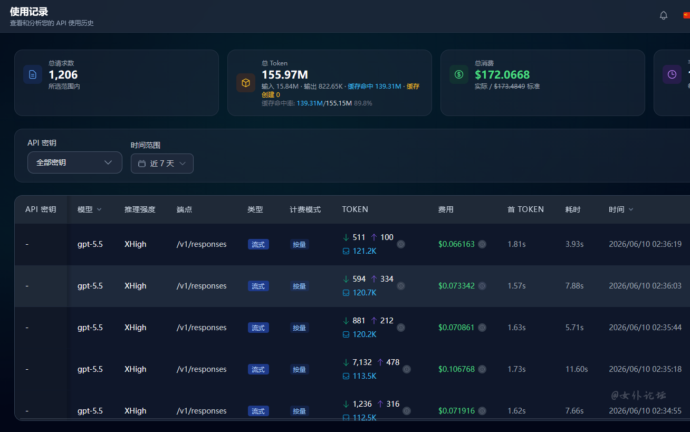Click the 端点 column header
The height and width of the screenshot is (432, 690).
pyautogui.click(x=184, y=209)
